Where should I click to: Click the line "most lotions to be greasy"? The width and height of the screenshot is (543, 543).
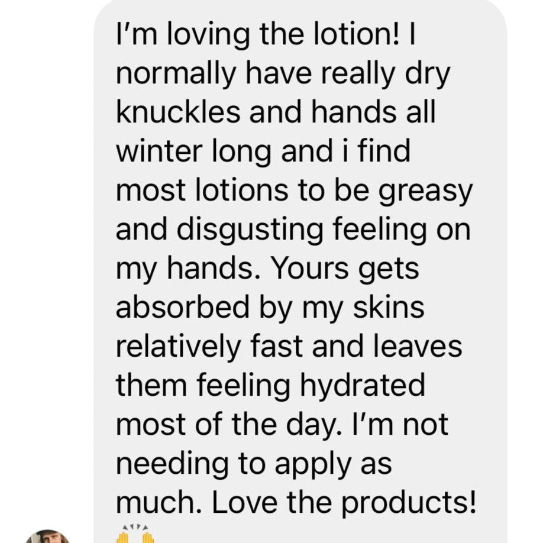pos(294,192)
